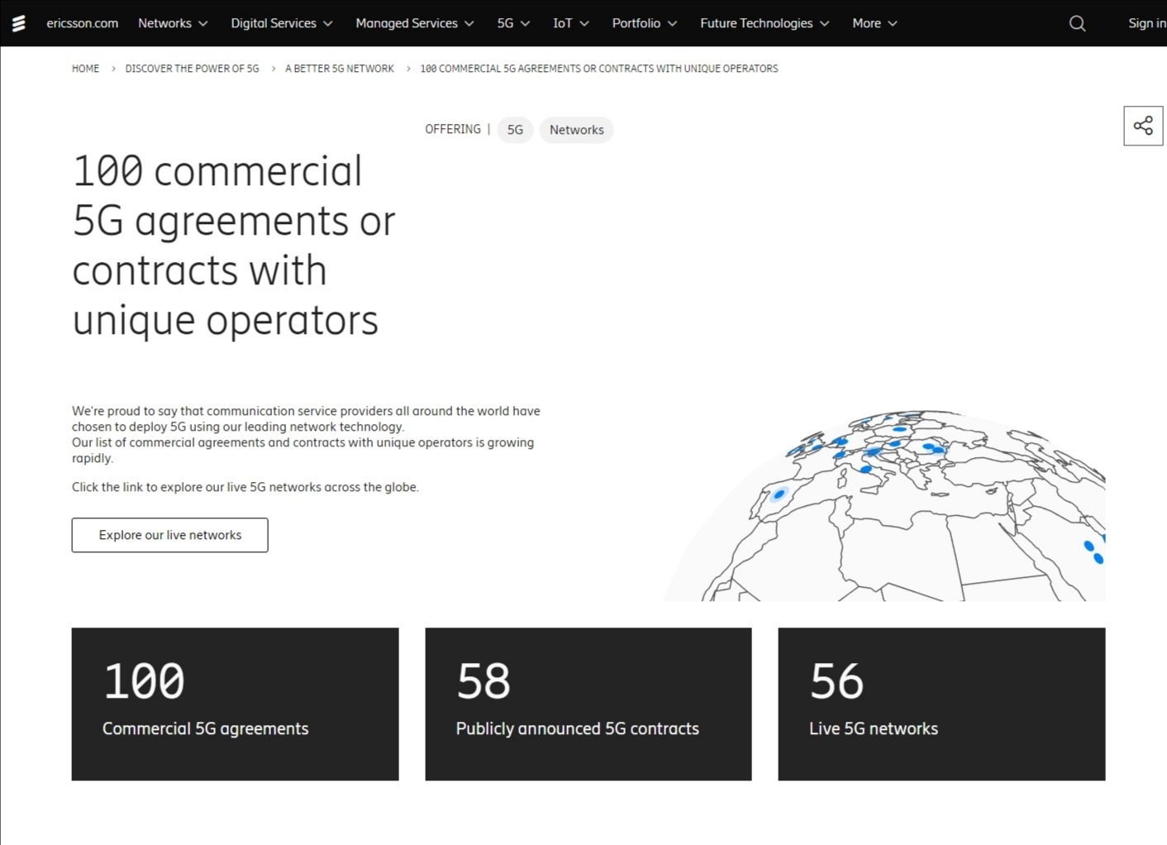Open Discover the Power of 5G breadcrumb
This screenshot has height=845, width=1167.
point(192,69)
